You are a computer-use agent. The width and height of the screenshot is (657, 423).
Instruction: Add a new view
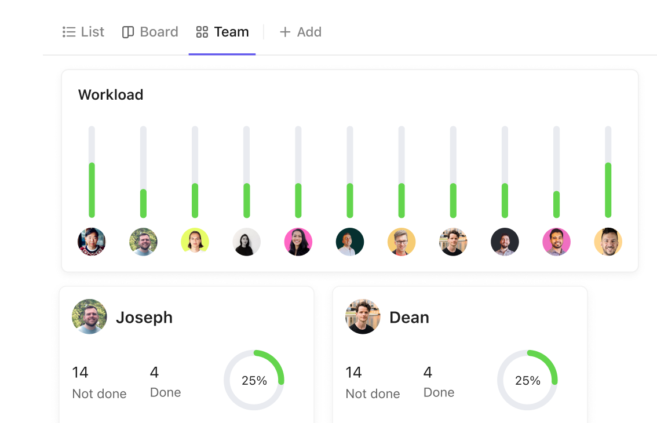click(x=301, y=32)
